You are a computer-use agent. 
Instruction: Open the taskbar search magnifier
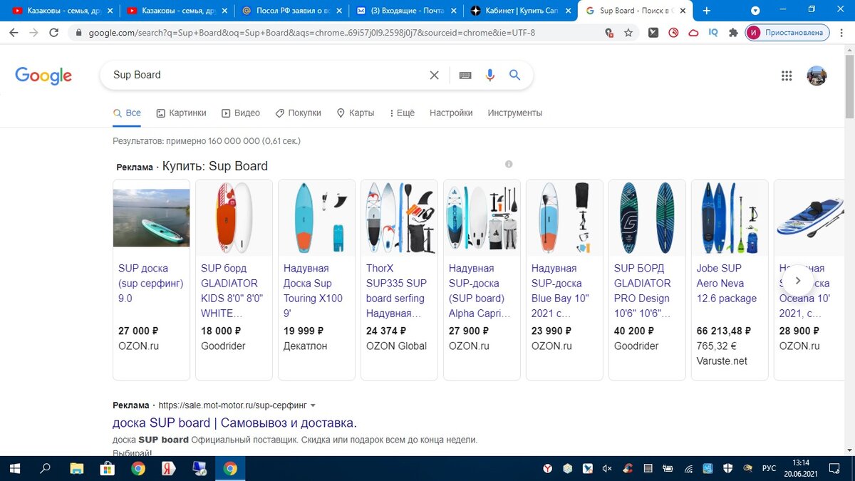click(x=46, y=468)
